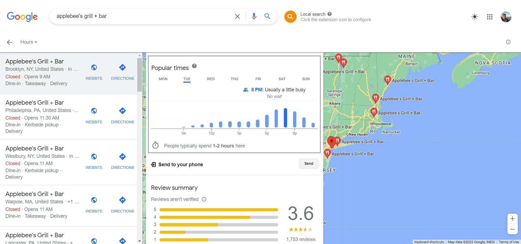Open Google apps grid
521x244 pixels.
point(490,17)
